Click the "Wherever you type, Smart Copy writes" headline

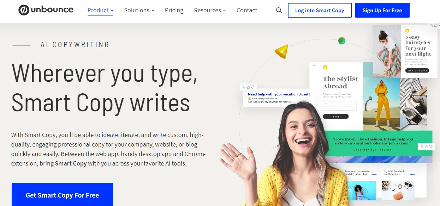(x=105, y=88)
